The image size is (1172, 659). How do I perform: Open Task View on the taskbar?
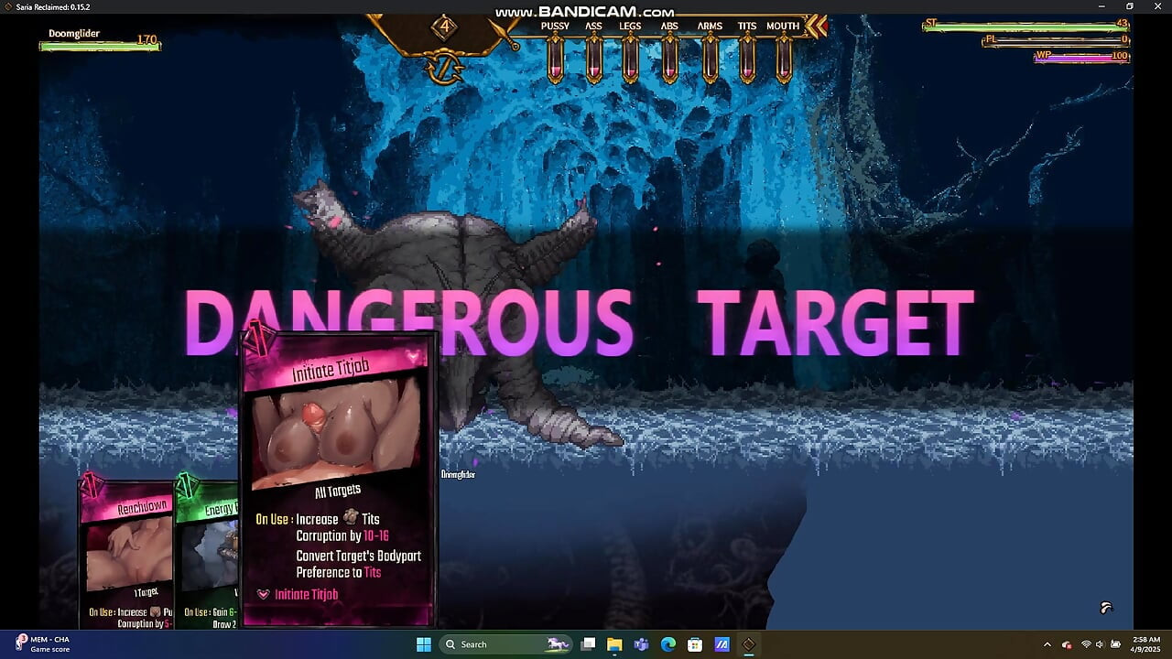pos(589,644)
